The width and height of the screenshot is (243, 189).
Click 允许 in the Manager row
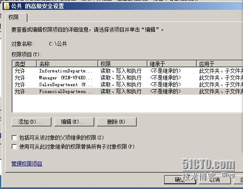20,78
